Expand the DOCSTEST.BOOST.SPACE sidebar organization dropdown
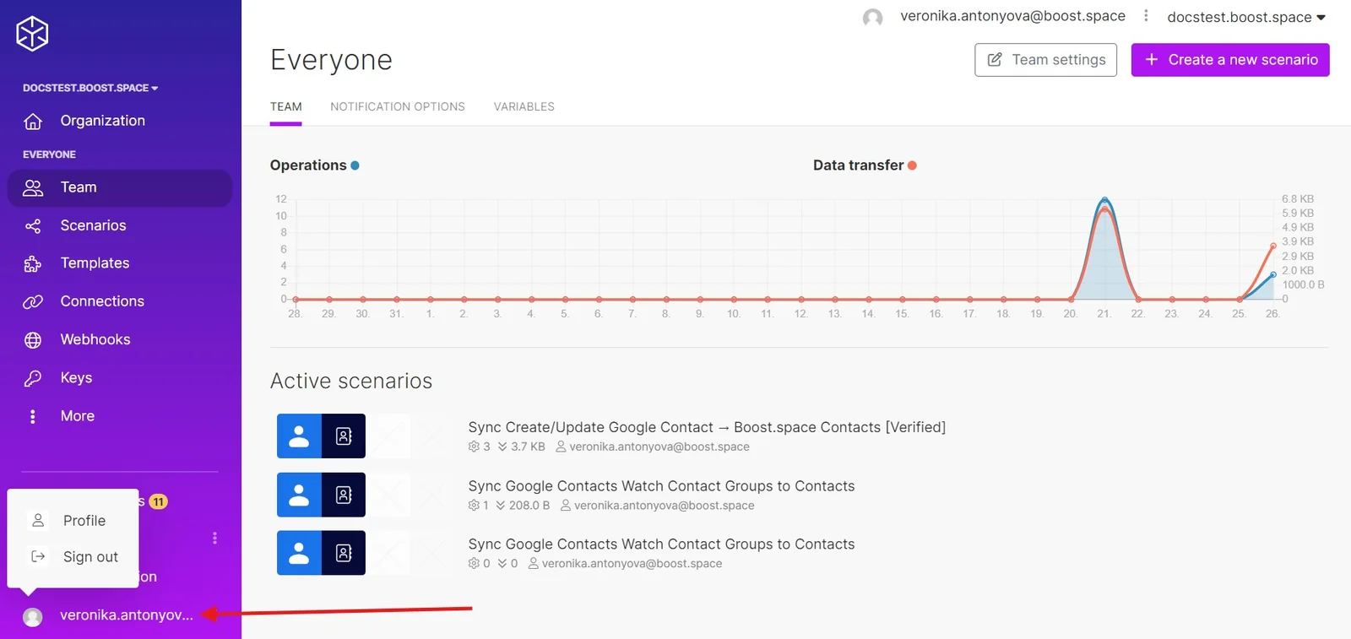Screen dimensions: 1351x639 (90, 88)
